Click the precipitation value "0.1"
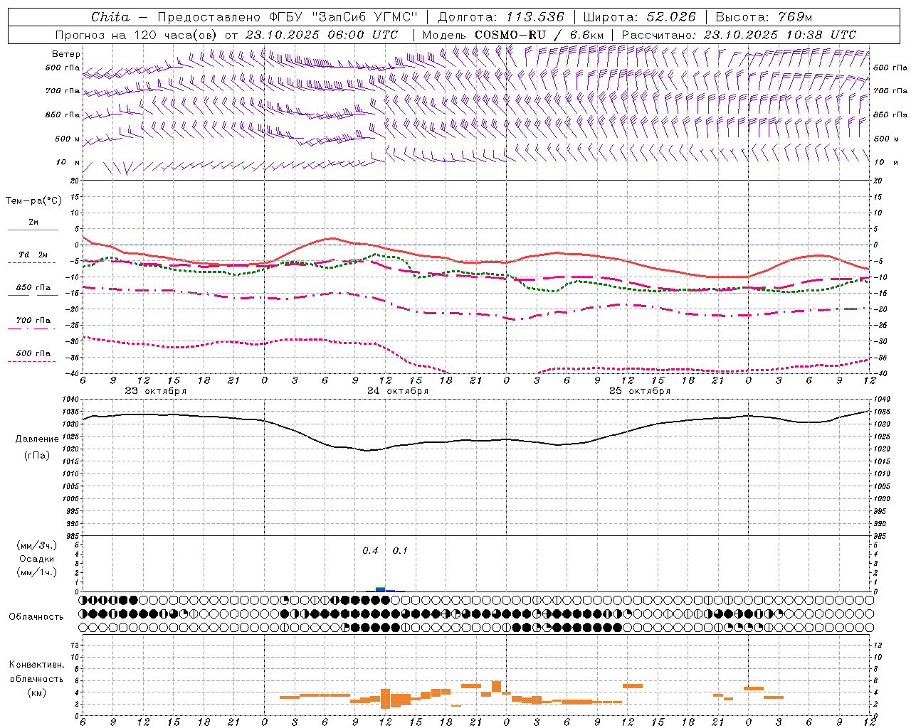The width and height of the screenshot is (911, 728). 401,550
